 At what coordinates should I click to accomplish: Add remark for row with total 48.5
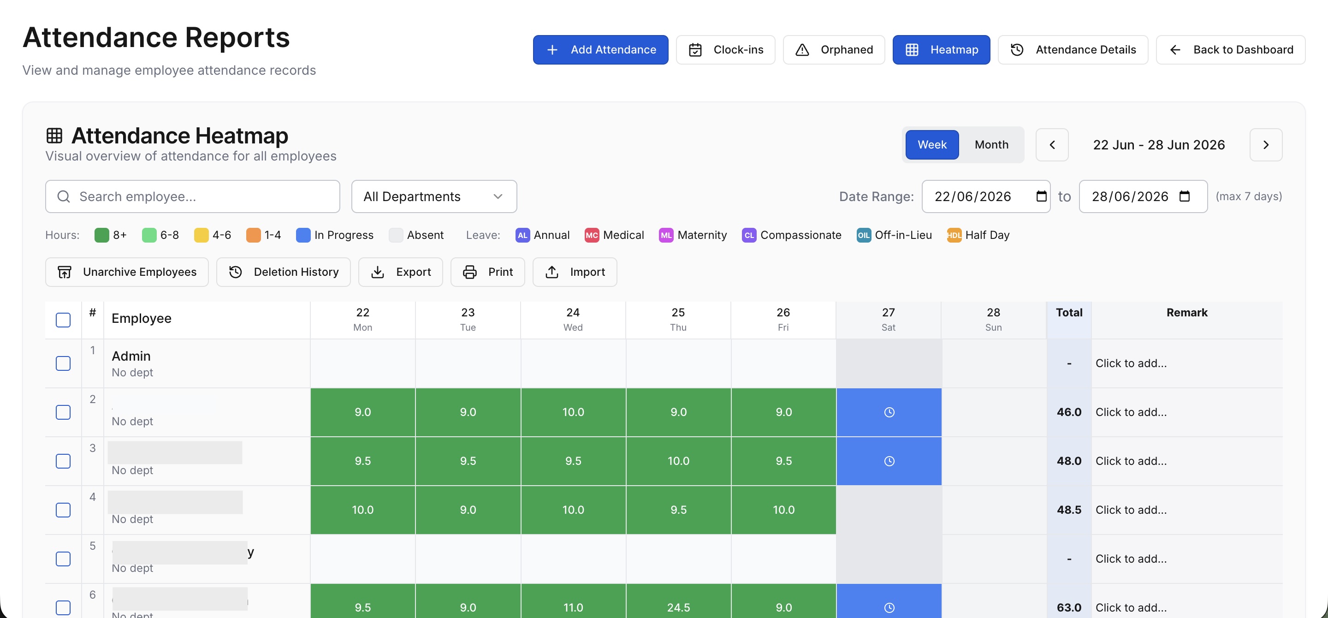click(1131, 510)
